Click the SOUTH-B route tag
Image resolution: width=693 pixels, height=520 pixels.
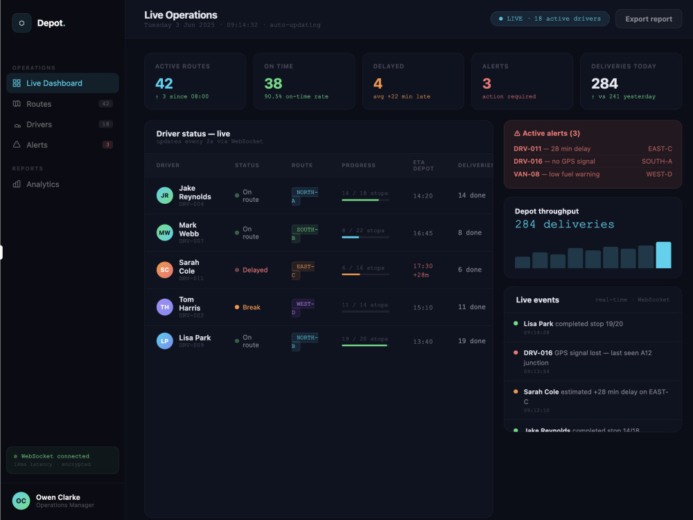(304, 234)
